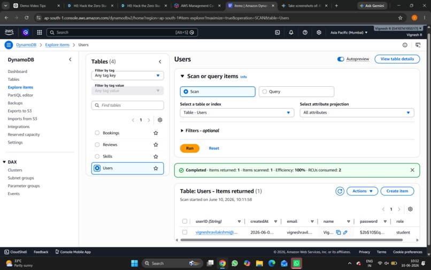
Task: Open Exports to S3 navigation item
Action: 19,111
